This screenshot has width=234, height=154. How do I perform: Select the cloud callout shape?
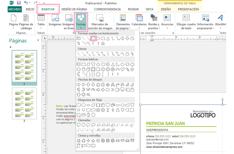[93, 125]
